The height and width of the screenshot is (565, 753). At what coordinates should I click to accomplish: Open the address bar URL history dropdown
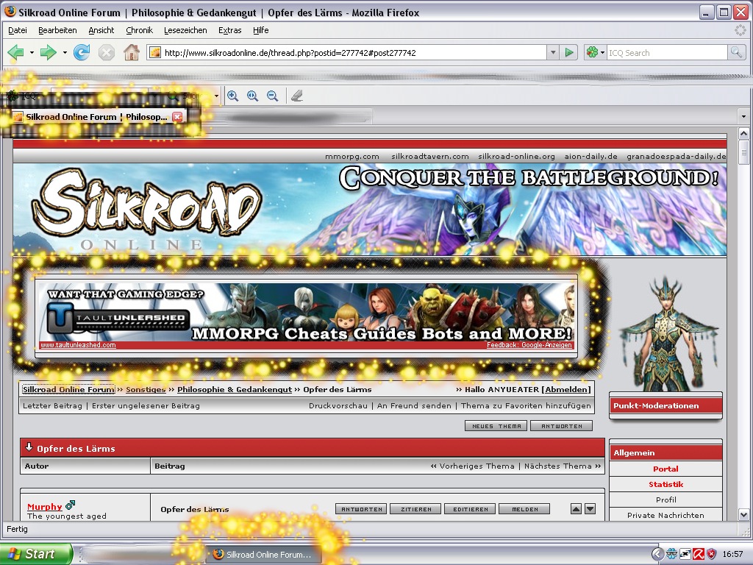click(552, 52)
